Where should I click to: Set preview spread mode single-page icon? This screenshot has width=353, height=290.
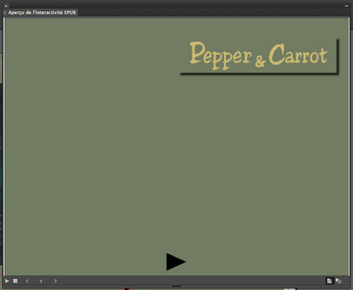pos(329,281)
